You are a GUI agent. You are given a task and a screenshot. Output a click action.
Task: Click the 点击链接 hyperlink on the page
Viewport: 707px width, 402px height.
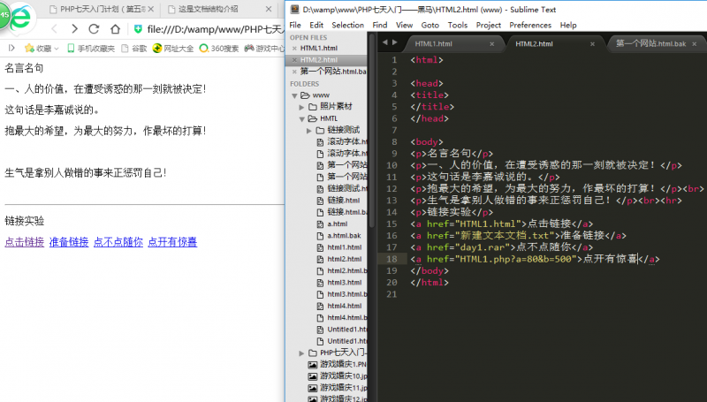(24, 242)
